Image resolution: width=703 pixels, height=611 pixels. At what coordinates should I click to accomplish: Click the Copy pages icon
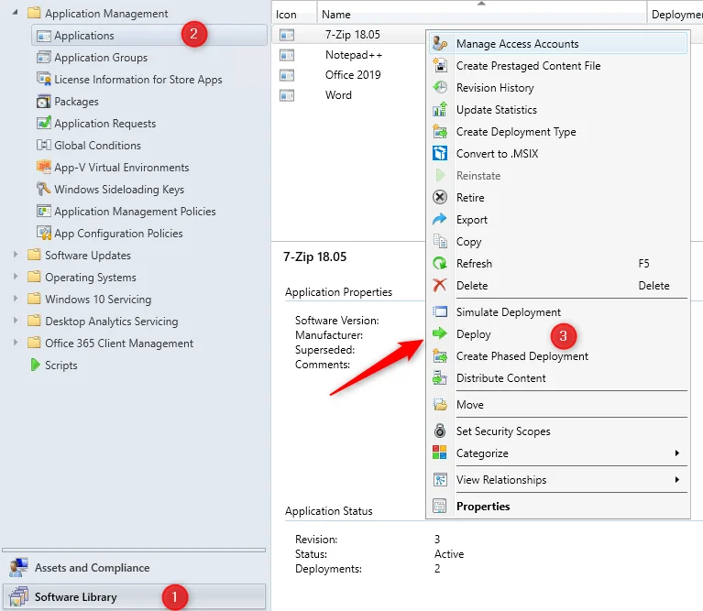pos(440,241)
